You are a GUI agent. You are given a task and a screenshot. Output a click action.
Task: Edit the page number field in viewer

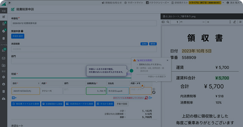tap(175, 22)
